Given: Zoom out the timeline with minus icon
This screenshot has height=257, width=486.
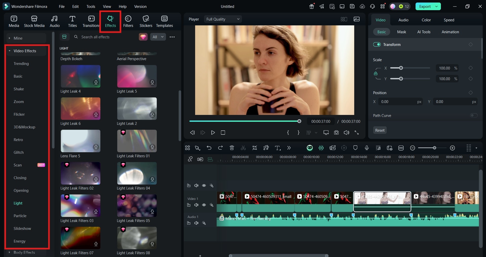Looking at the screenshot, I should pos(413,148).
